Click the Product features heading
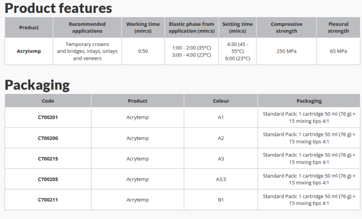362x219 pixels. click(58, 8)
